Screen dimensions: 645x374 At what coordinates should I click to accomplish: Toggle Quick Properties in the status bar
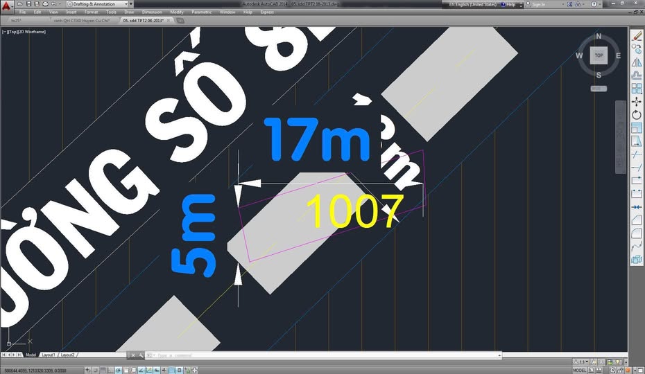180,371
